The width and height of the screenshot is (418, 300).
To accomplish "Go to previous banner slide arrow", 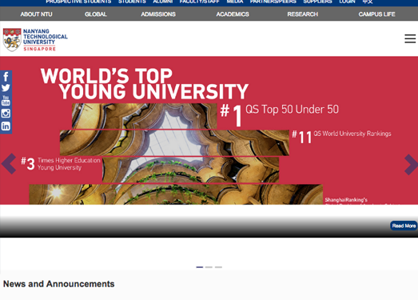I will (x=9, y=164).
